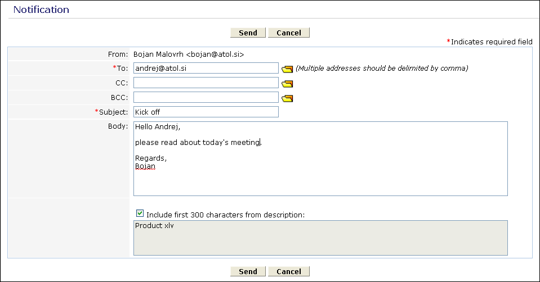This screenshot has width=540, height=282.
Task: Click the misspelled word Bojan in body
Action: [x=145, y=166]
